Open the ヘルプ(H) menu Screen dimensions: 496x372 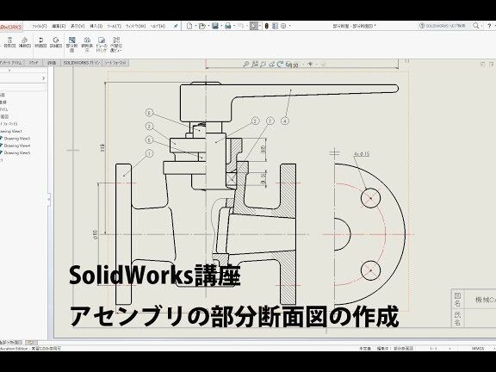158,26
